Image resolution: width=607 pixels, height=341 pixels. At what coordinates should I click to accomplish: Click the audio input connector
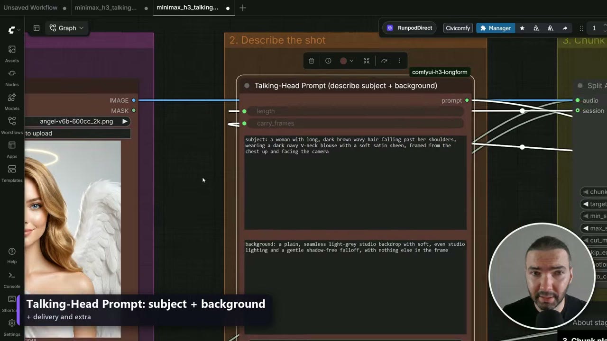click(x=577, y=100)
